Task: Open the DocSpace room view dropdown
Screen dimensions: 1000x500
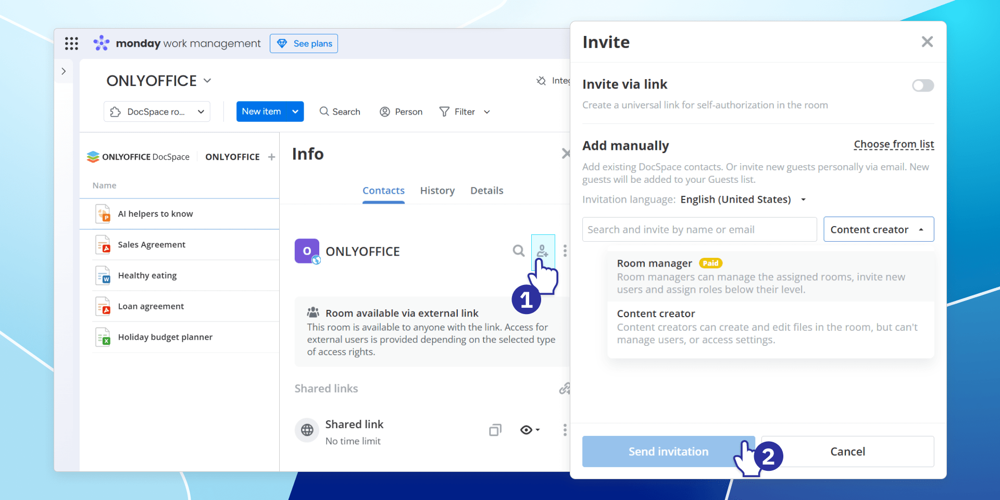Action: coord(157,111)
